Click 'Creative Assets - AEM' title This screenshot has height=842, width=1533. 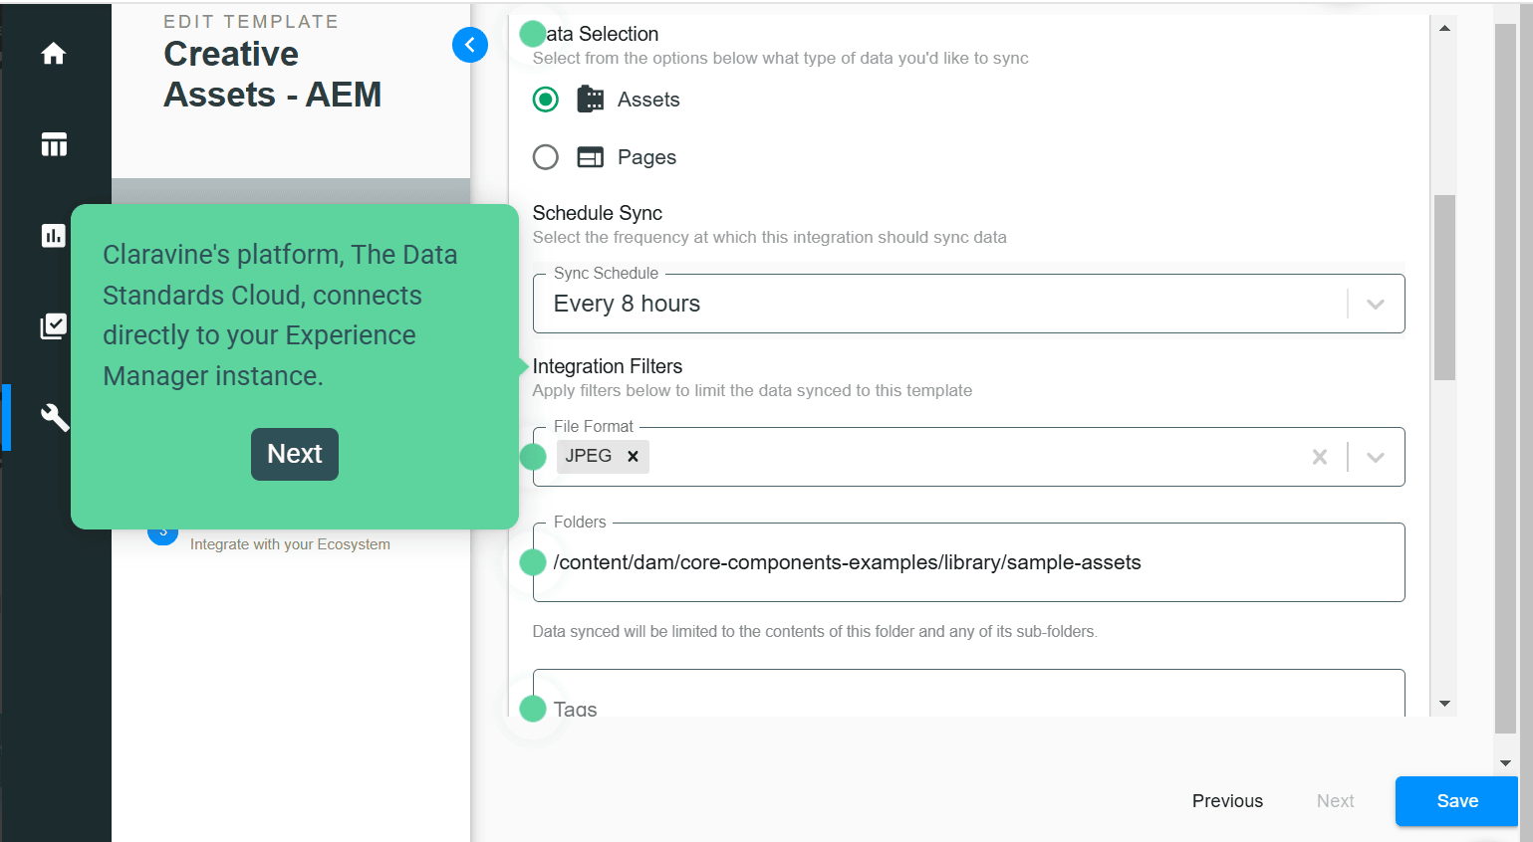click(x=272, y=74)
